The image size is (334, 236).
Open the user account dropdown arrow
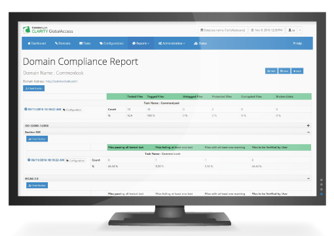pyautogui.click(x=300, y=30)
